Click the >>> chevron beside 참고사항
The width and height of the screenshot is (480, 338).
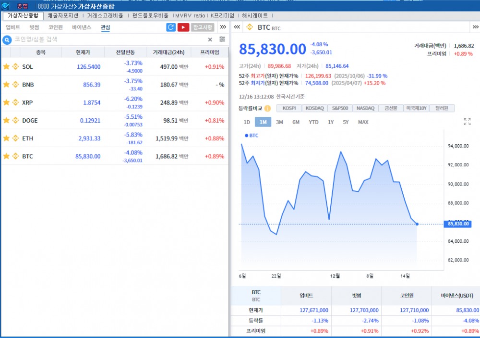pos(222,27)
